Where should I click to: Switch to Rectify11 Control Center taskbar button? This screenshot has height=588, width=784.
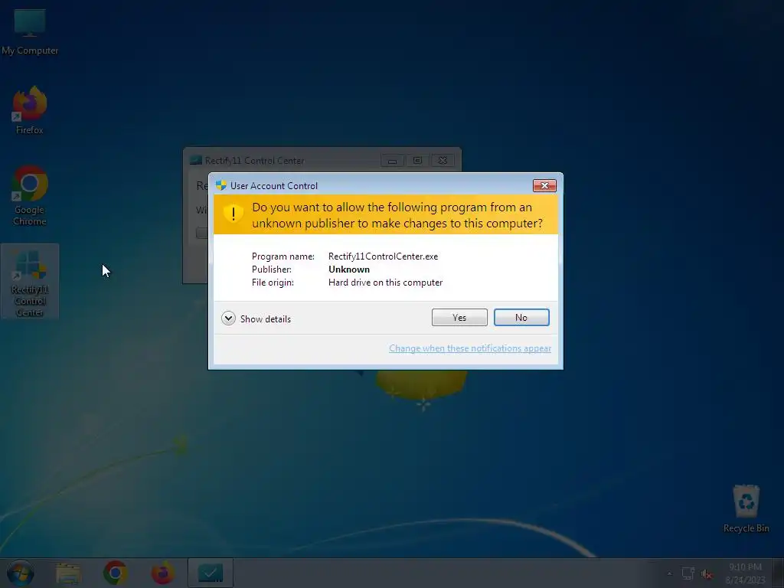coord(211,573)
